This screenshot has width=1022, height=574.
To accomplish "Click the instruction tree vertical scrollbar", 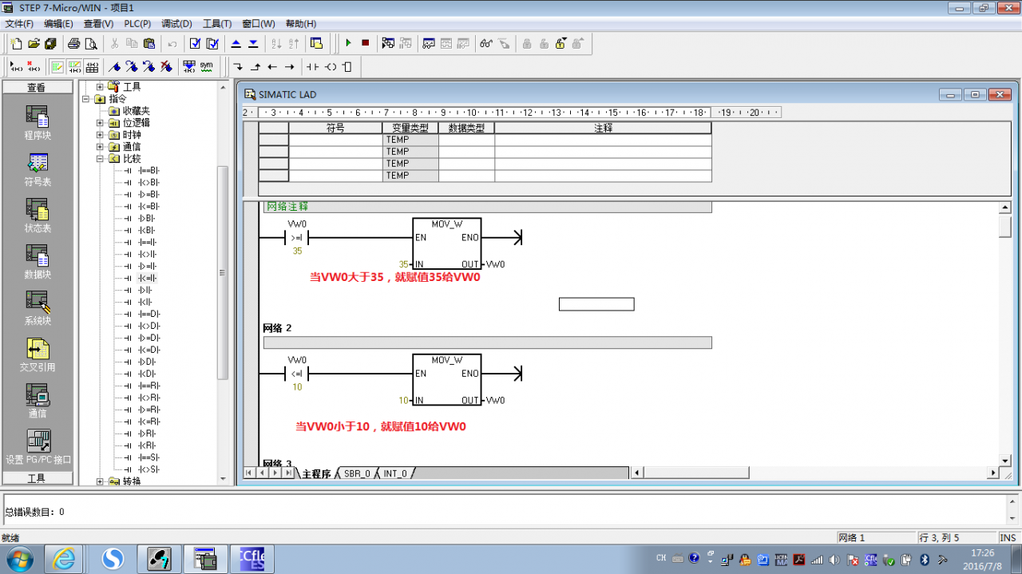I will (223, 271).
